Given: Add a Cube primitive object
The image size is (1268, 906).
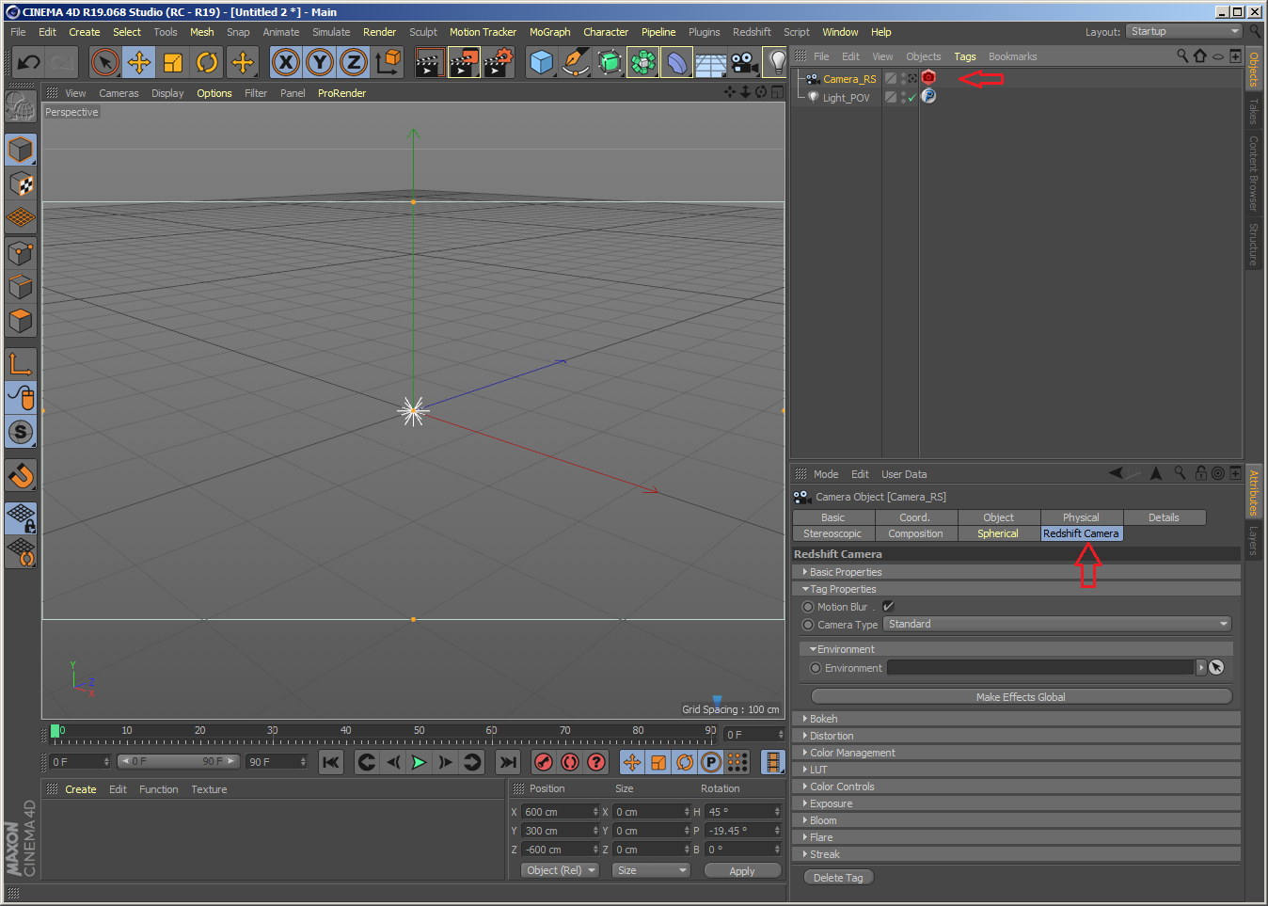Looking at the screenshot, I should [x=541, y=63].
